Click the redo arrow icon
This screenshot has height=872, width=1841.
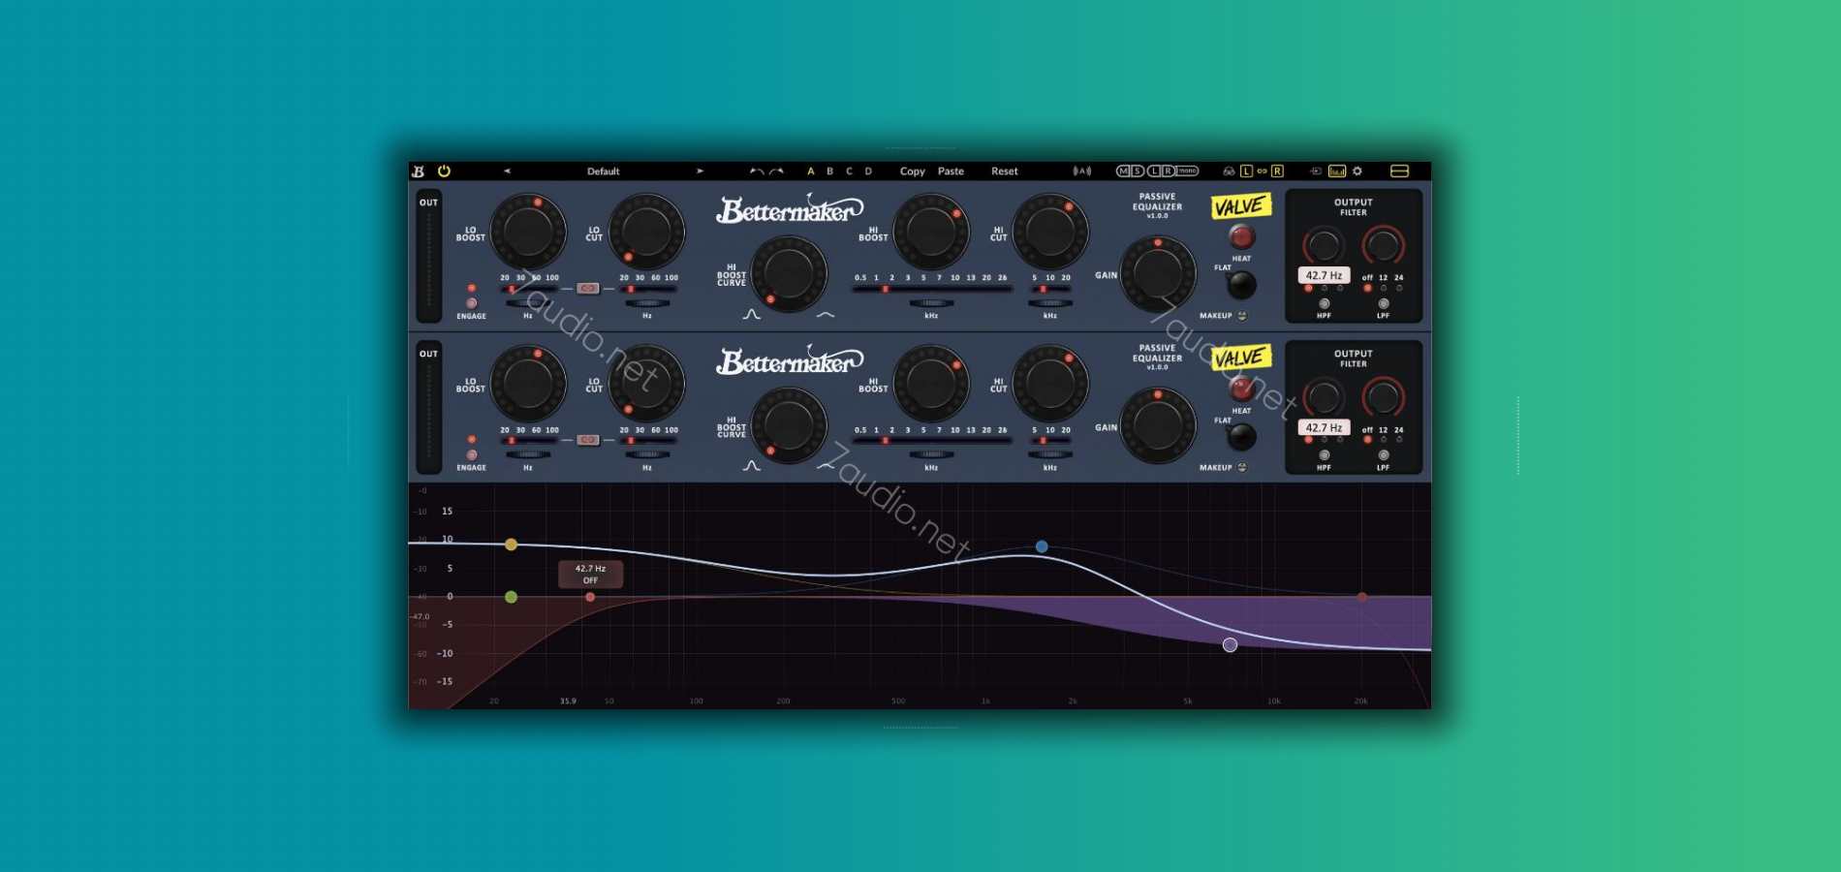(x=776, y=171)
